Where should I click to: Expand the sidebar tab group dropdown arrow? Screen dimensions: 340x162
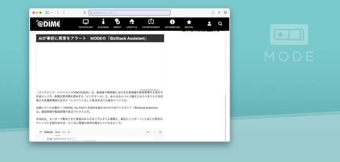click(52, 13)
